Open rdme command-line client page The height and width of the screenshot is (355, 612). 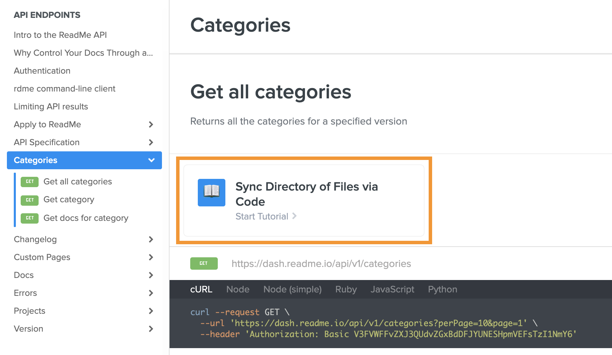coord(64,89)
